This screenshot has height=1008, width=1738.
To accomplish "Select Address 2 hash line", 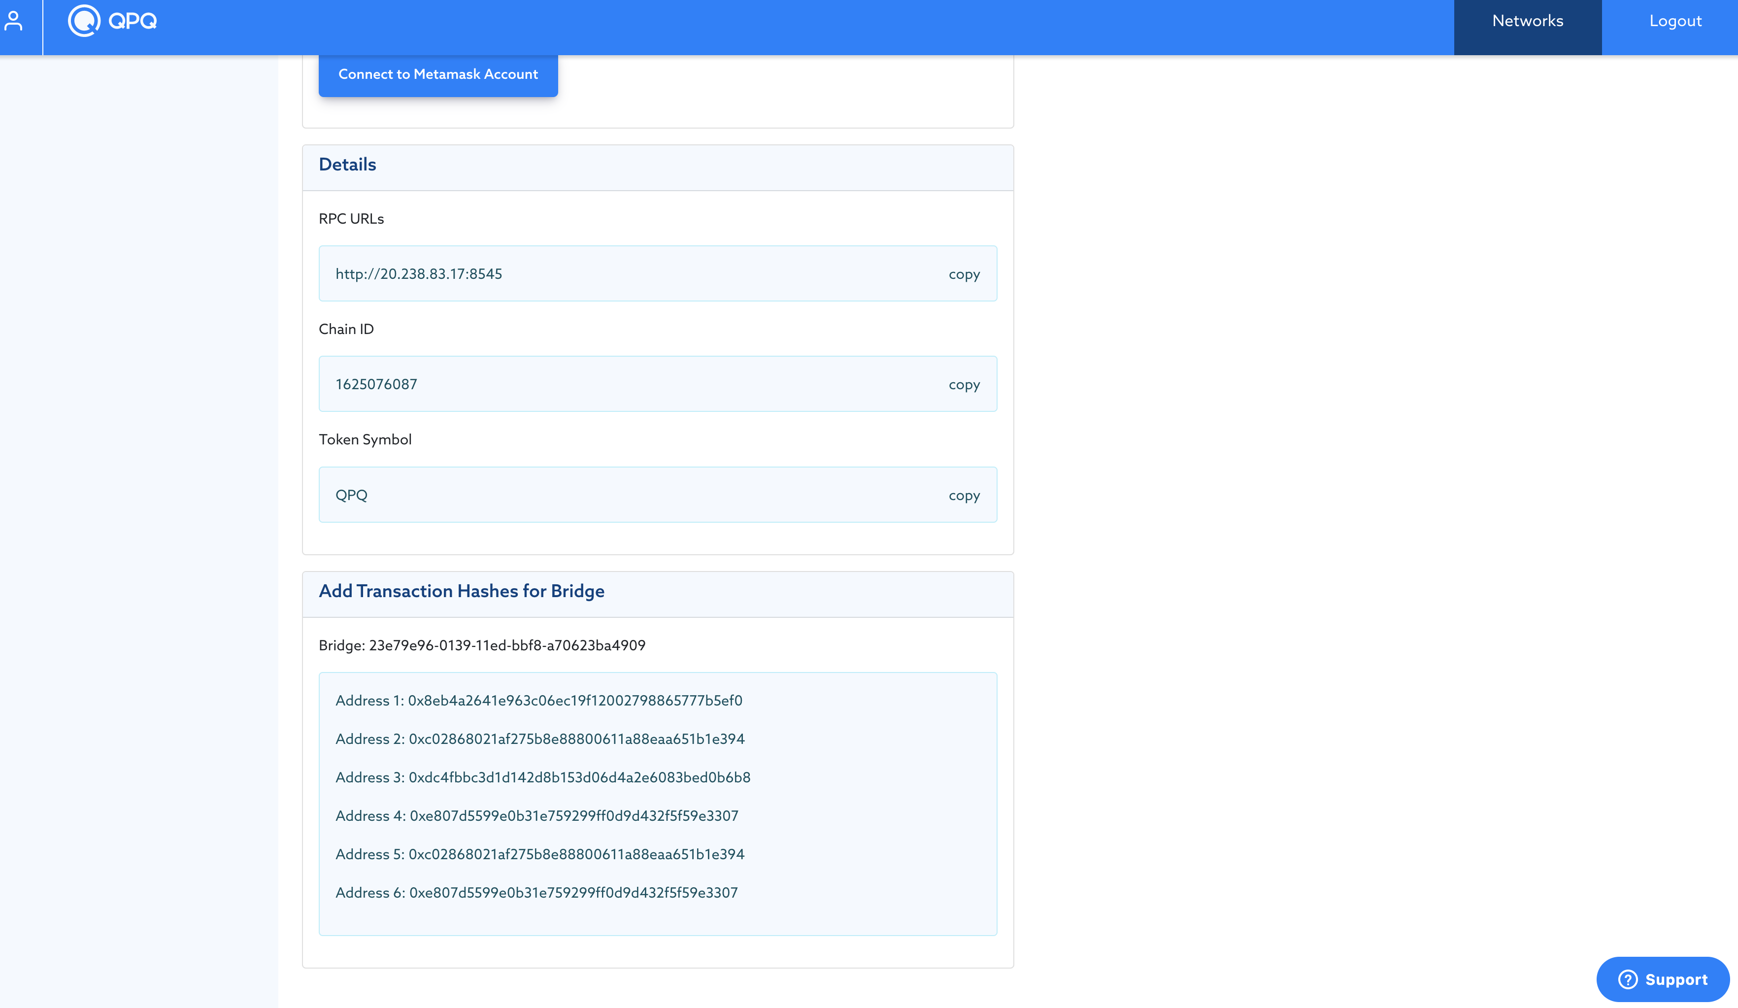I will 540,739.
